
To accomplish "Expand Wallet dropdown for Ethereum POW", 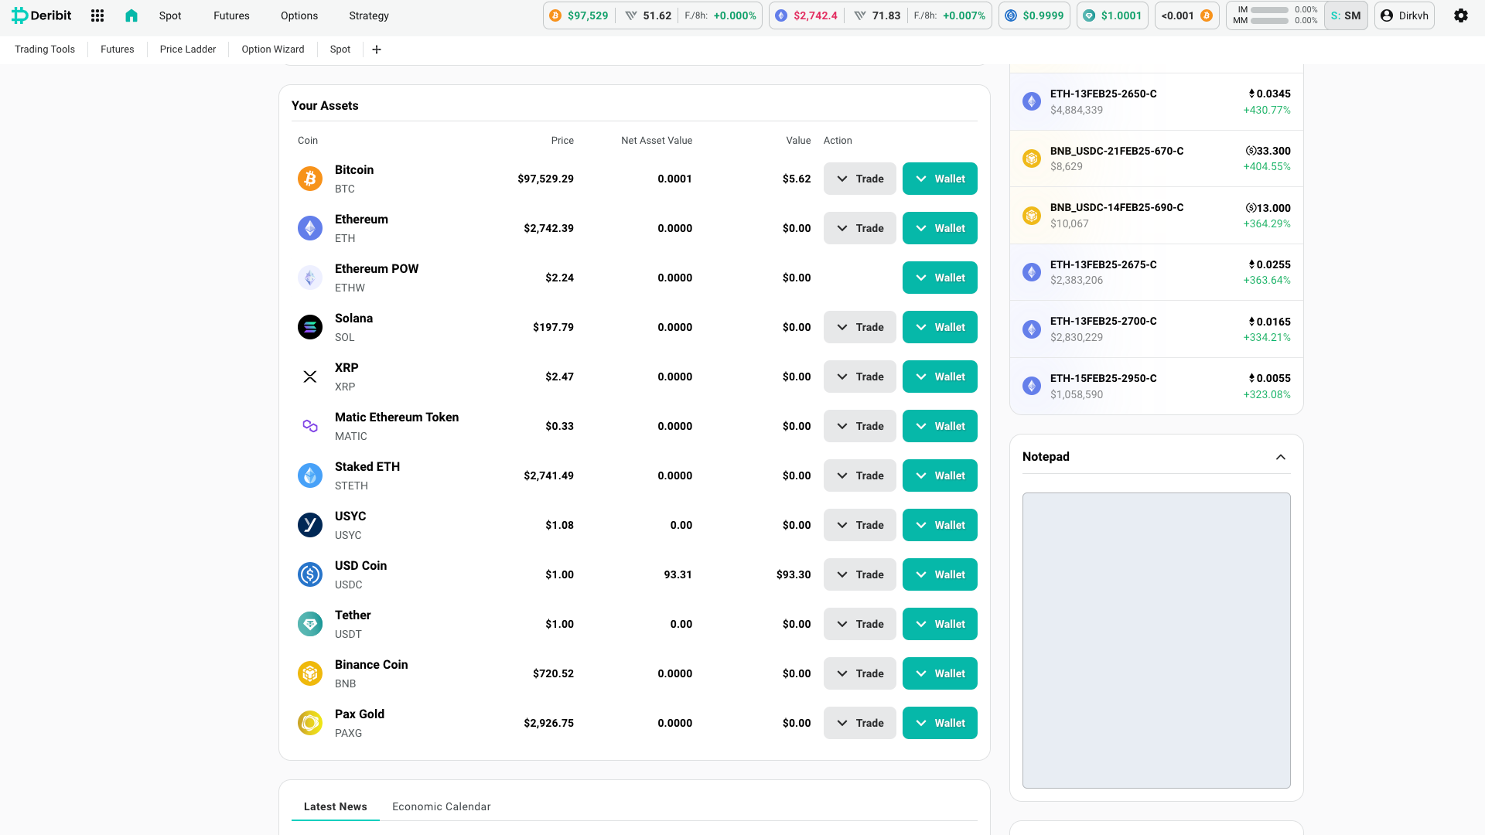I will 940,278.
